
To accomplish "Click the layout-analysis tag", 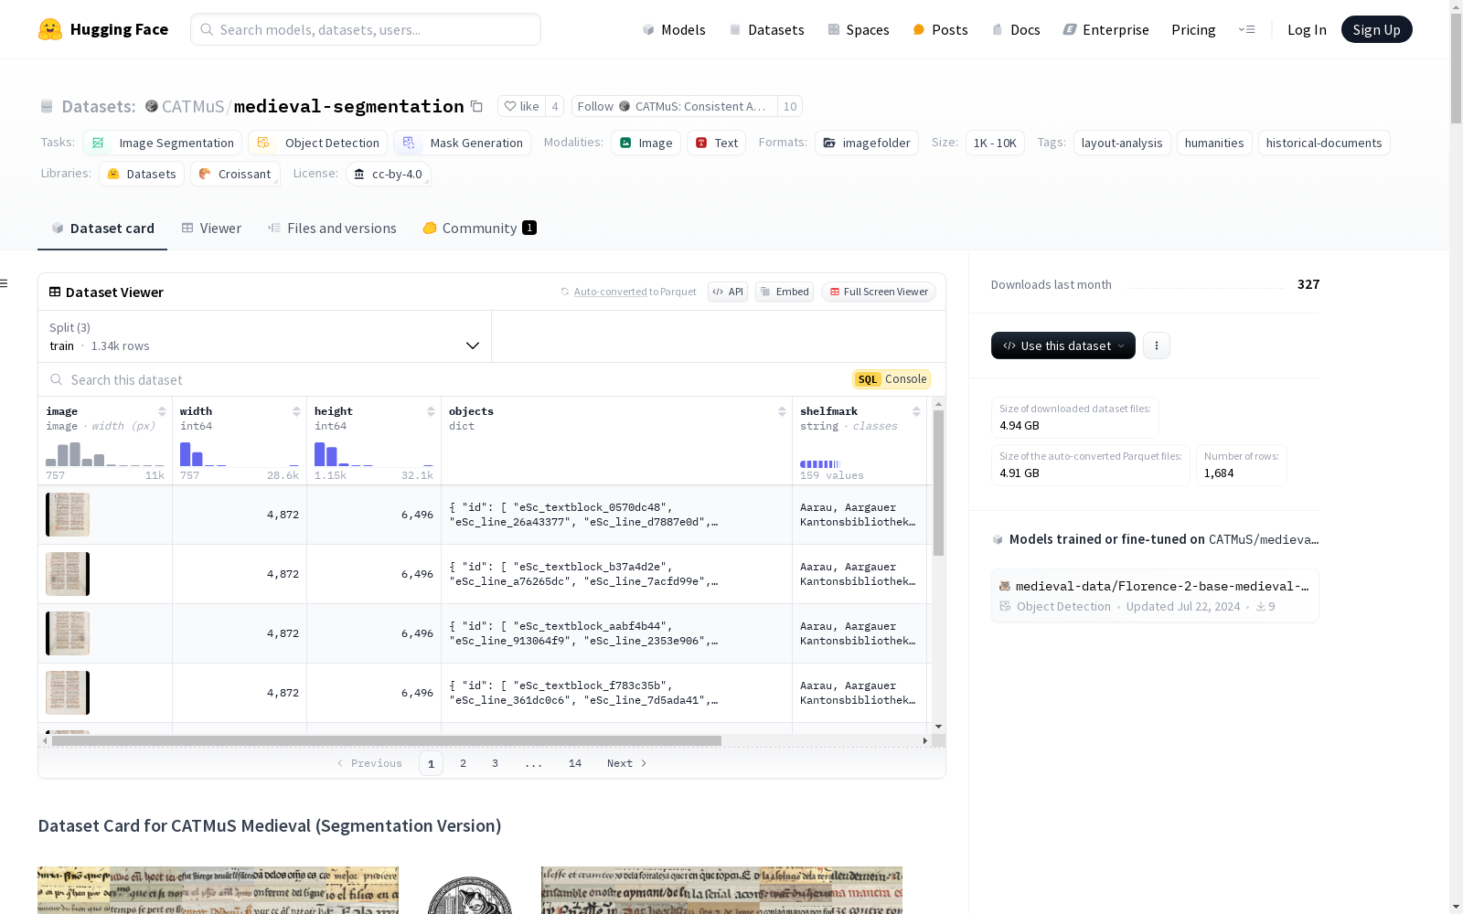I will click(x=1122, y=143).
